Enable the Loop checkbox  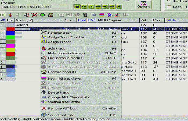click(x=169, y=7)
